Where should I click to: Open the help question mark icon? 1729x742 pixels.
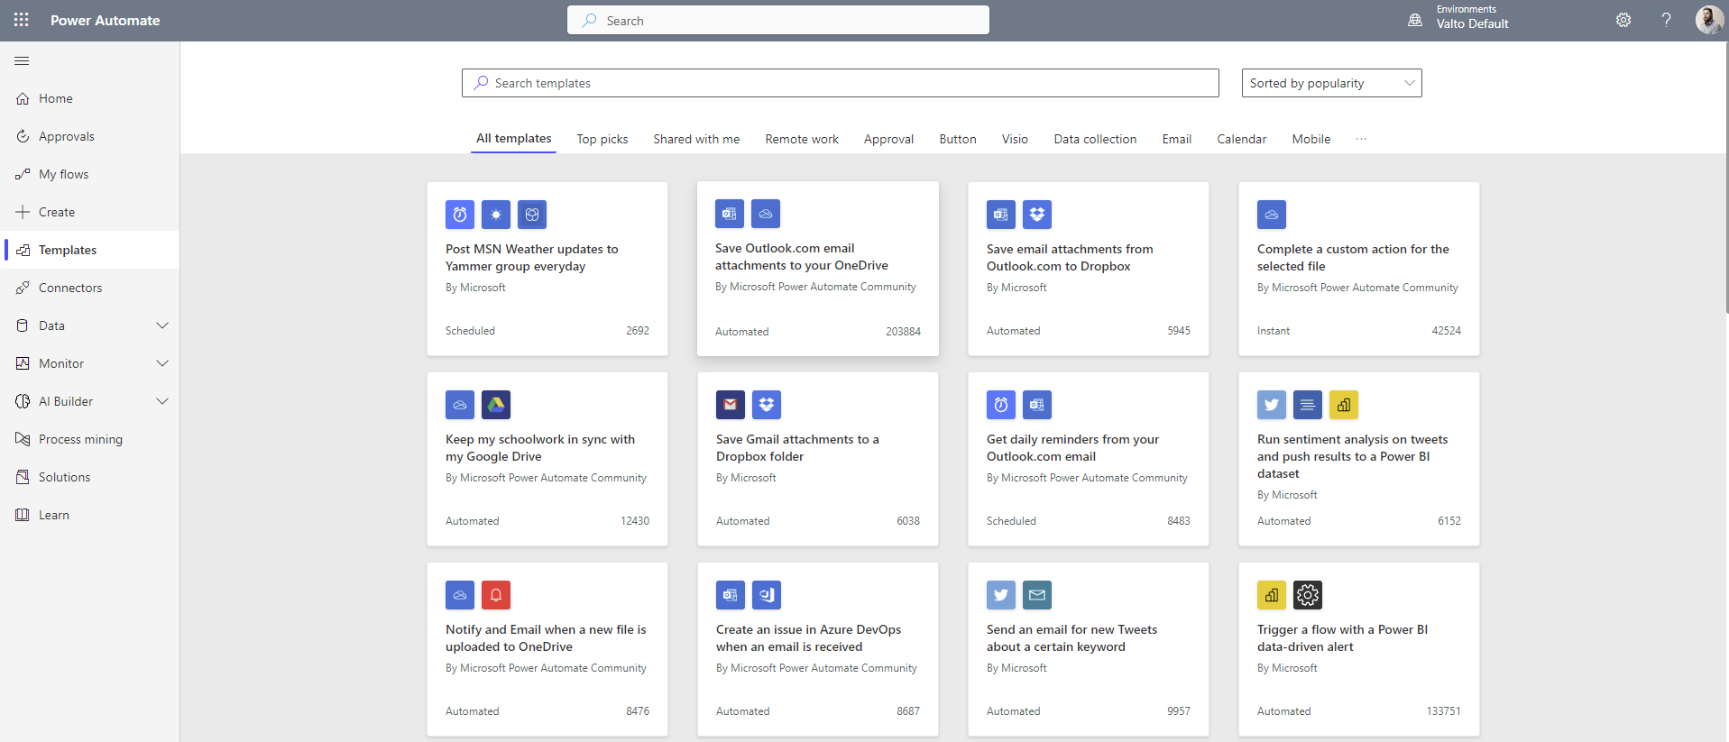click(x=1666, y=20)
